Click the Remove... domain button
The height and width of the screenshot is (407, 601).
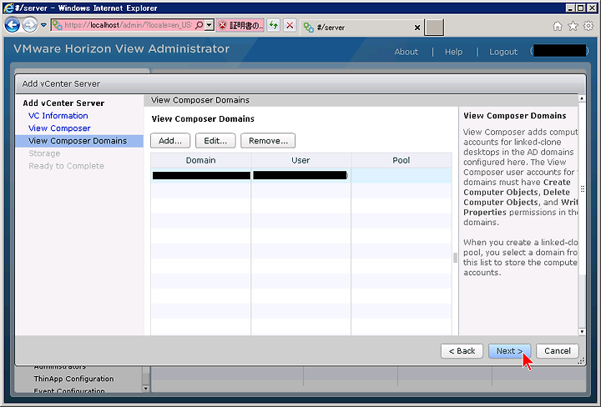pyautogui.click(x=268, y=141)
